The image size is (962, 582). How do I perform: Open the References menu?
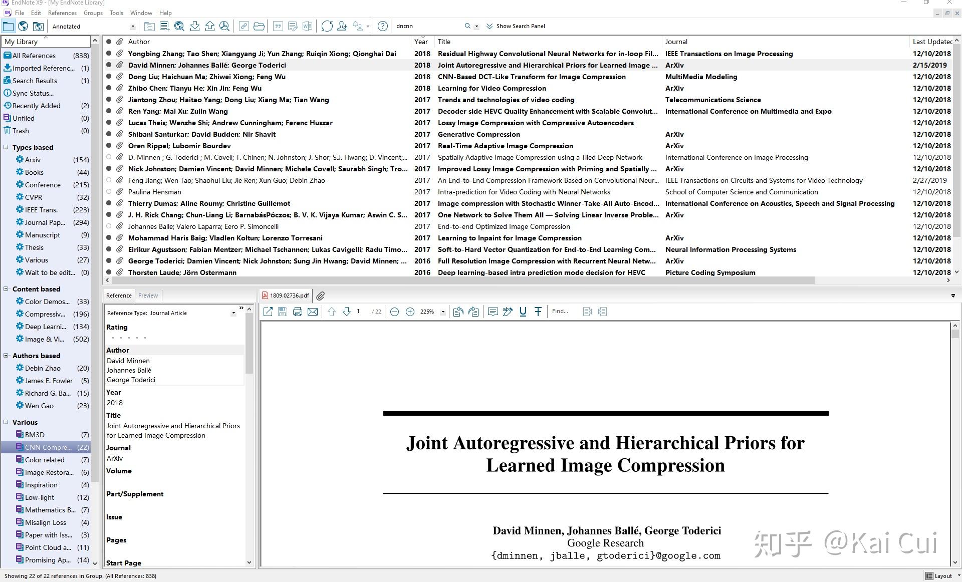[x=62, y=13]
